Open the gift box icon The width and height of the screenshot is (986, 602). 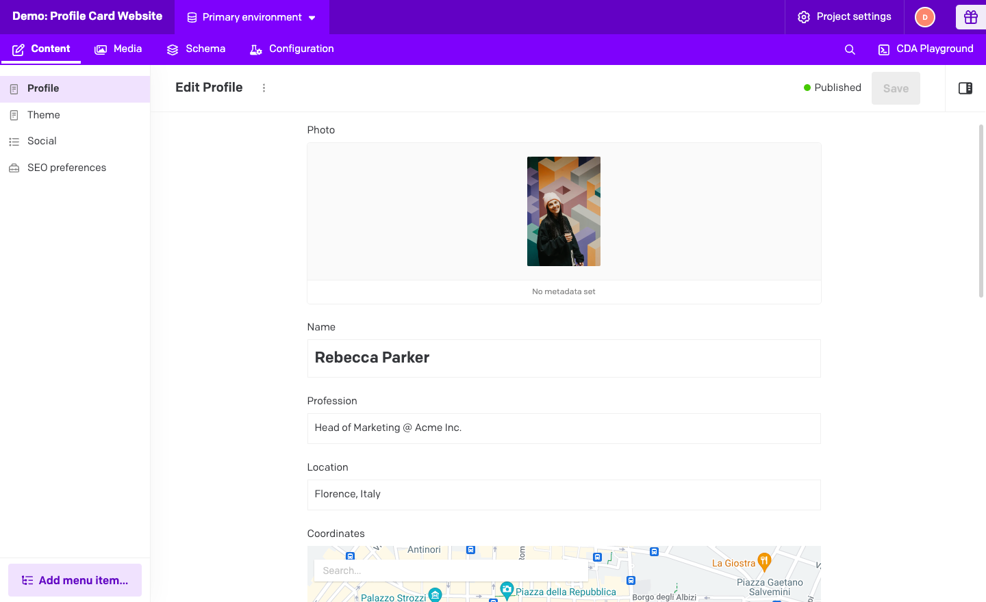(970, 17)
